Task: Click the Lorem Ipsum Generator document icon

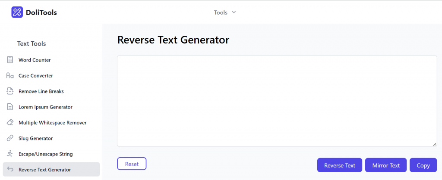Action: click(x=10, y=107)
